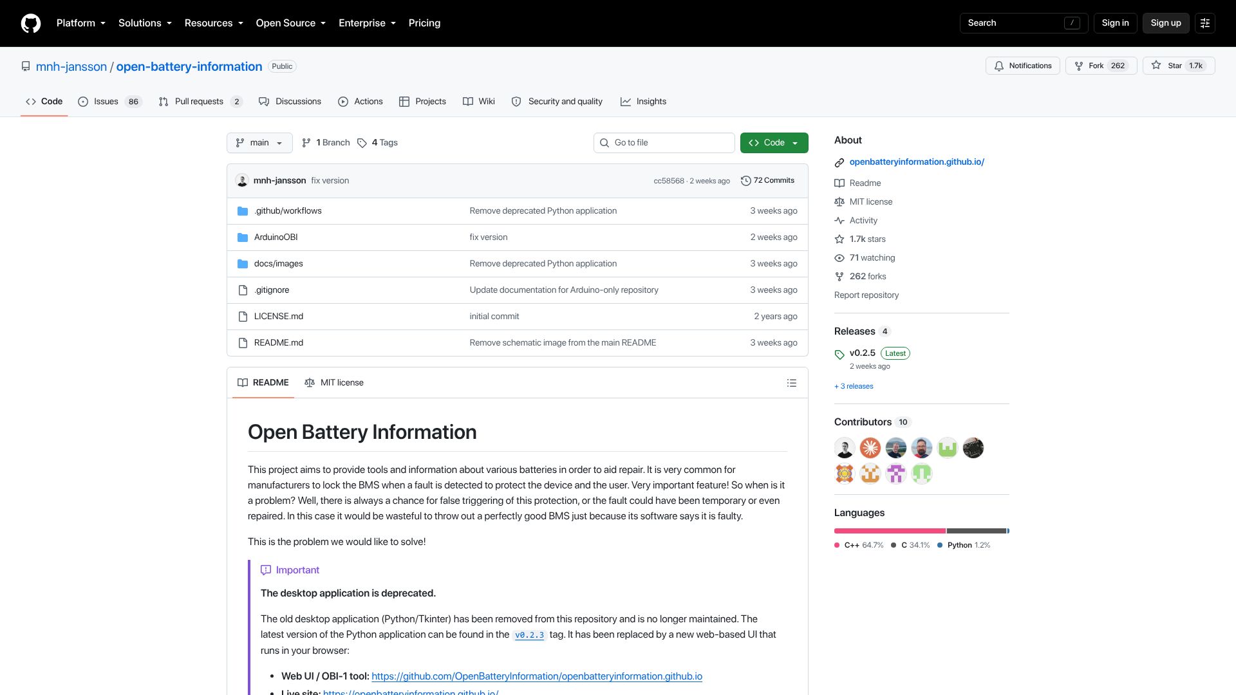1236x695 pixels.
Task: Switch to the Pull requests tab
Action: tap(200, 102)
